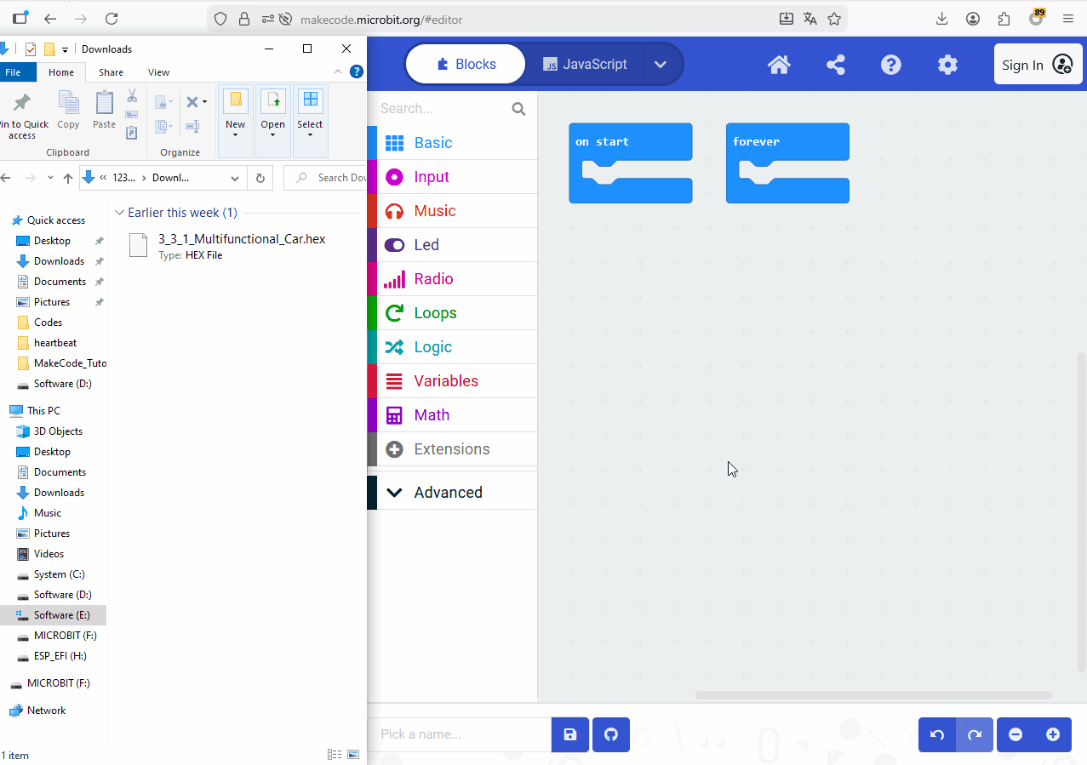The image size is (1087, 765).
Task: Select MICROBIT (F:) under This PC
Action: [x=65, y=636]
